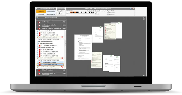Switch to the Chronologique classification tab

[51, 12]
